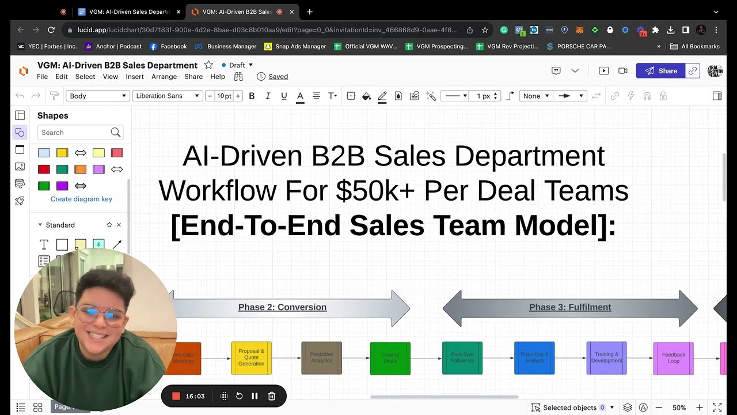This screenshot has width=737, height=415.
Task: Click the Redo arrow
Action: [x=36, y=96]
